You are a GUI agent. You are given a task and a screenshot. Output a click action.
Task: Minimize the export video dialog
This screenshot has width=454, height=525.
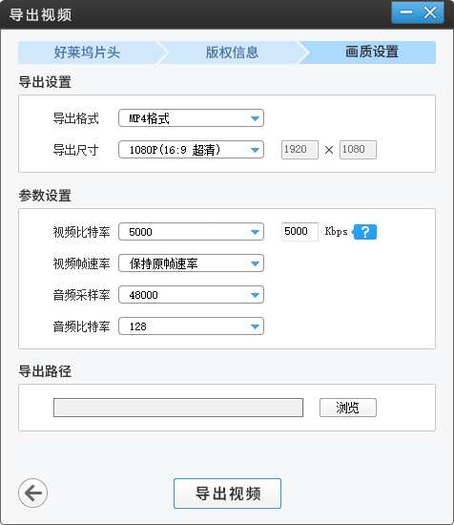(406, 12)
